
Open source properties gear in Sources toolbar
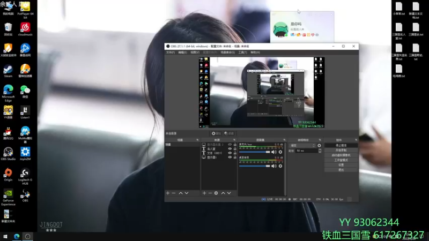point(216,193)
